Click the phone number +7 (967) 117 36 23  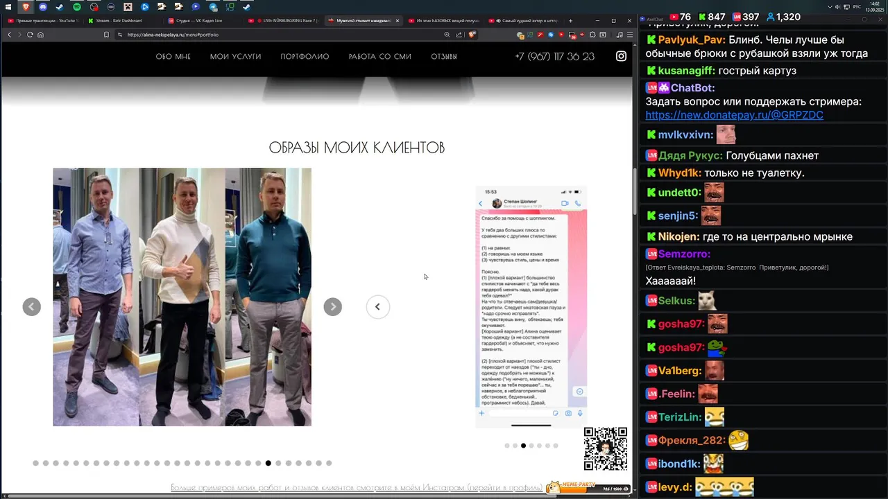554,57
